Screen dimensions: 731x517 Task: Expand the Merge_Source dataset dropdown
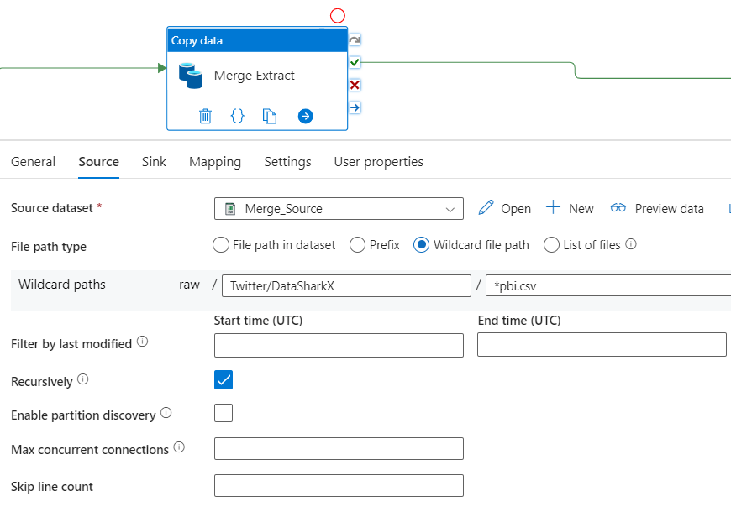pyautogui.click(x=449, y=209)
